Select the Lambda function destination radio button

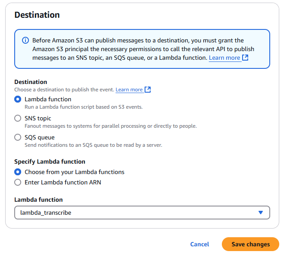(x=18, y=99)
